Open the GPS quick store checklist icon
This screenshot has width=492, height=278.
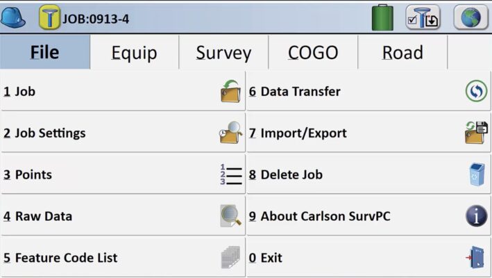tap(423, 17)
